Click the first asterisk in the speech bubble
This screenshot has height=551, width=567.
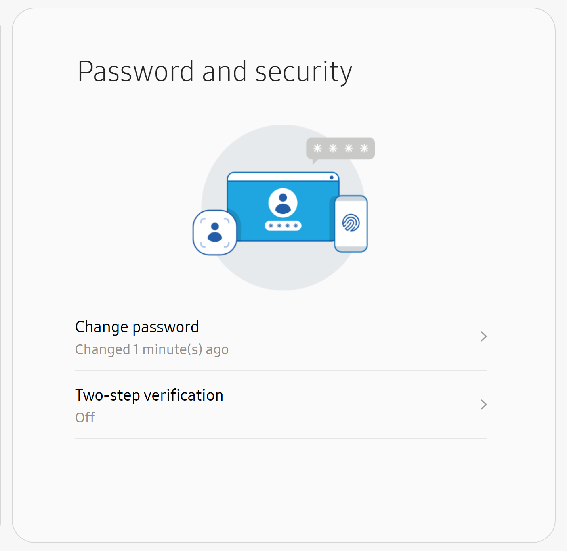point(317,148)
